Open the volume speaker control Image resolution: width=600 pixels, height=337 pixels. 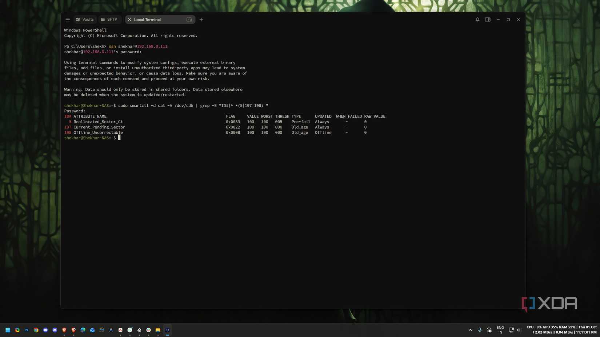point(519,330)
